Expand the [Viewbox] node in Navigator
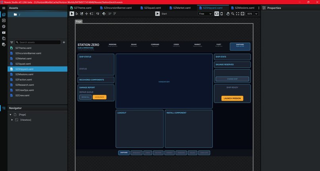Image resolution: width=320 pixels, height=171 pixels. (12, 120)
